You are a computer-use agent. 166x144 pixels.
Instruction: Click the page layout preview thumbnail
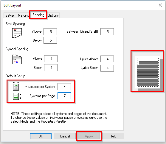coord(148,72)
